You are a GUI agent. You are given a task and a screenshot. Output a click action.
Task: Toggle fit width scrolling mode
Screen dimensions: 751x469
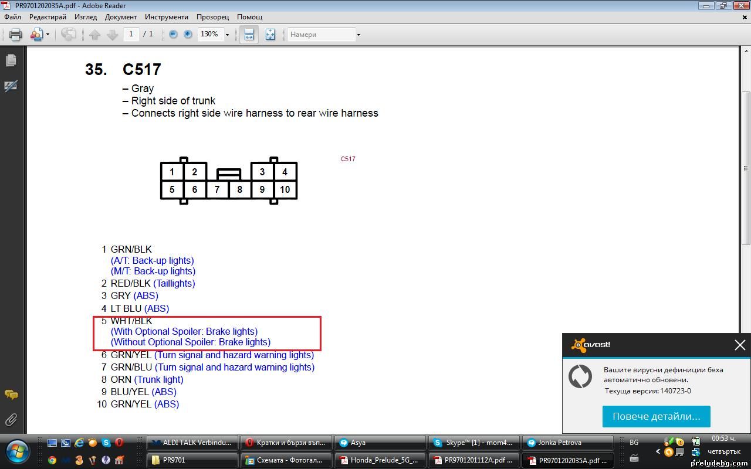[249, 35]
